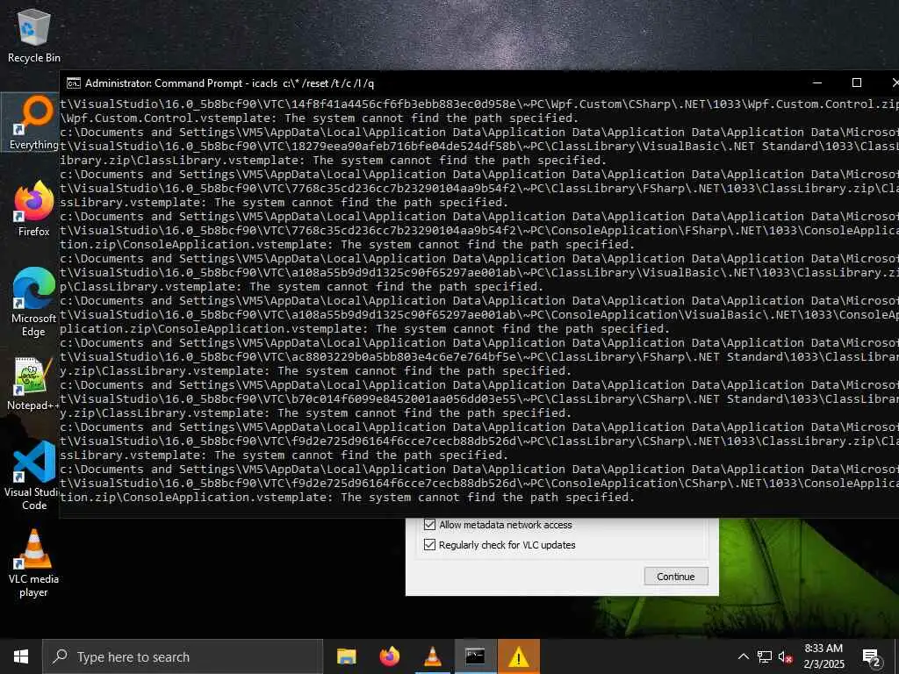Image resolution: width=899 pixels, height=674 pixels.
Task: Select the VLC media player desktop shortcut
Action: (x=34, y=563)
